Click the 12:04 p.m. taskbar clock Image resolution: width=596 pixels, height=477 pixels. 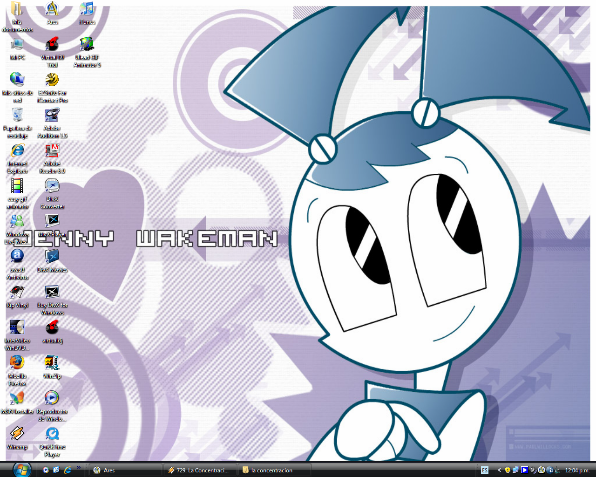click(577, 470)
